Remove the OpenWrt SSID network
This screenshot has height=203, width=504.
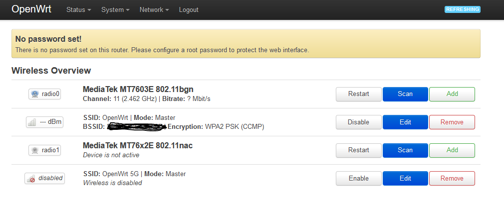coord(452,122)
